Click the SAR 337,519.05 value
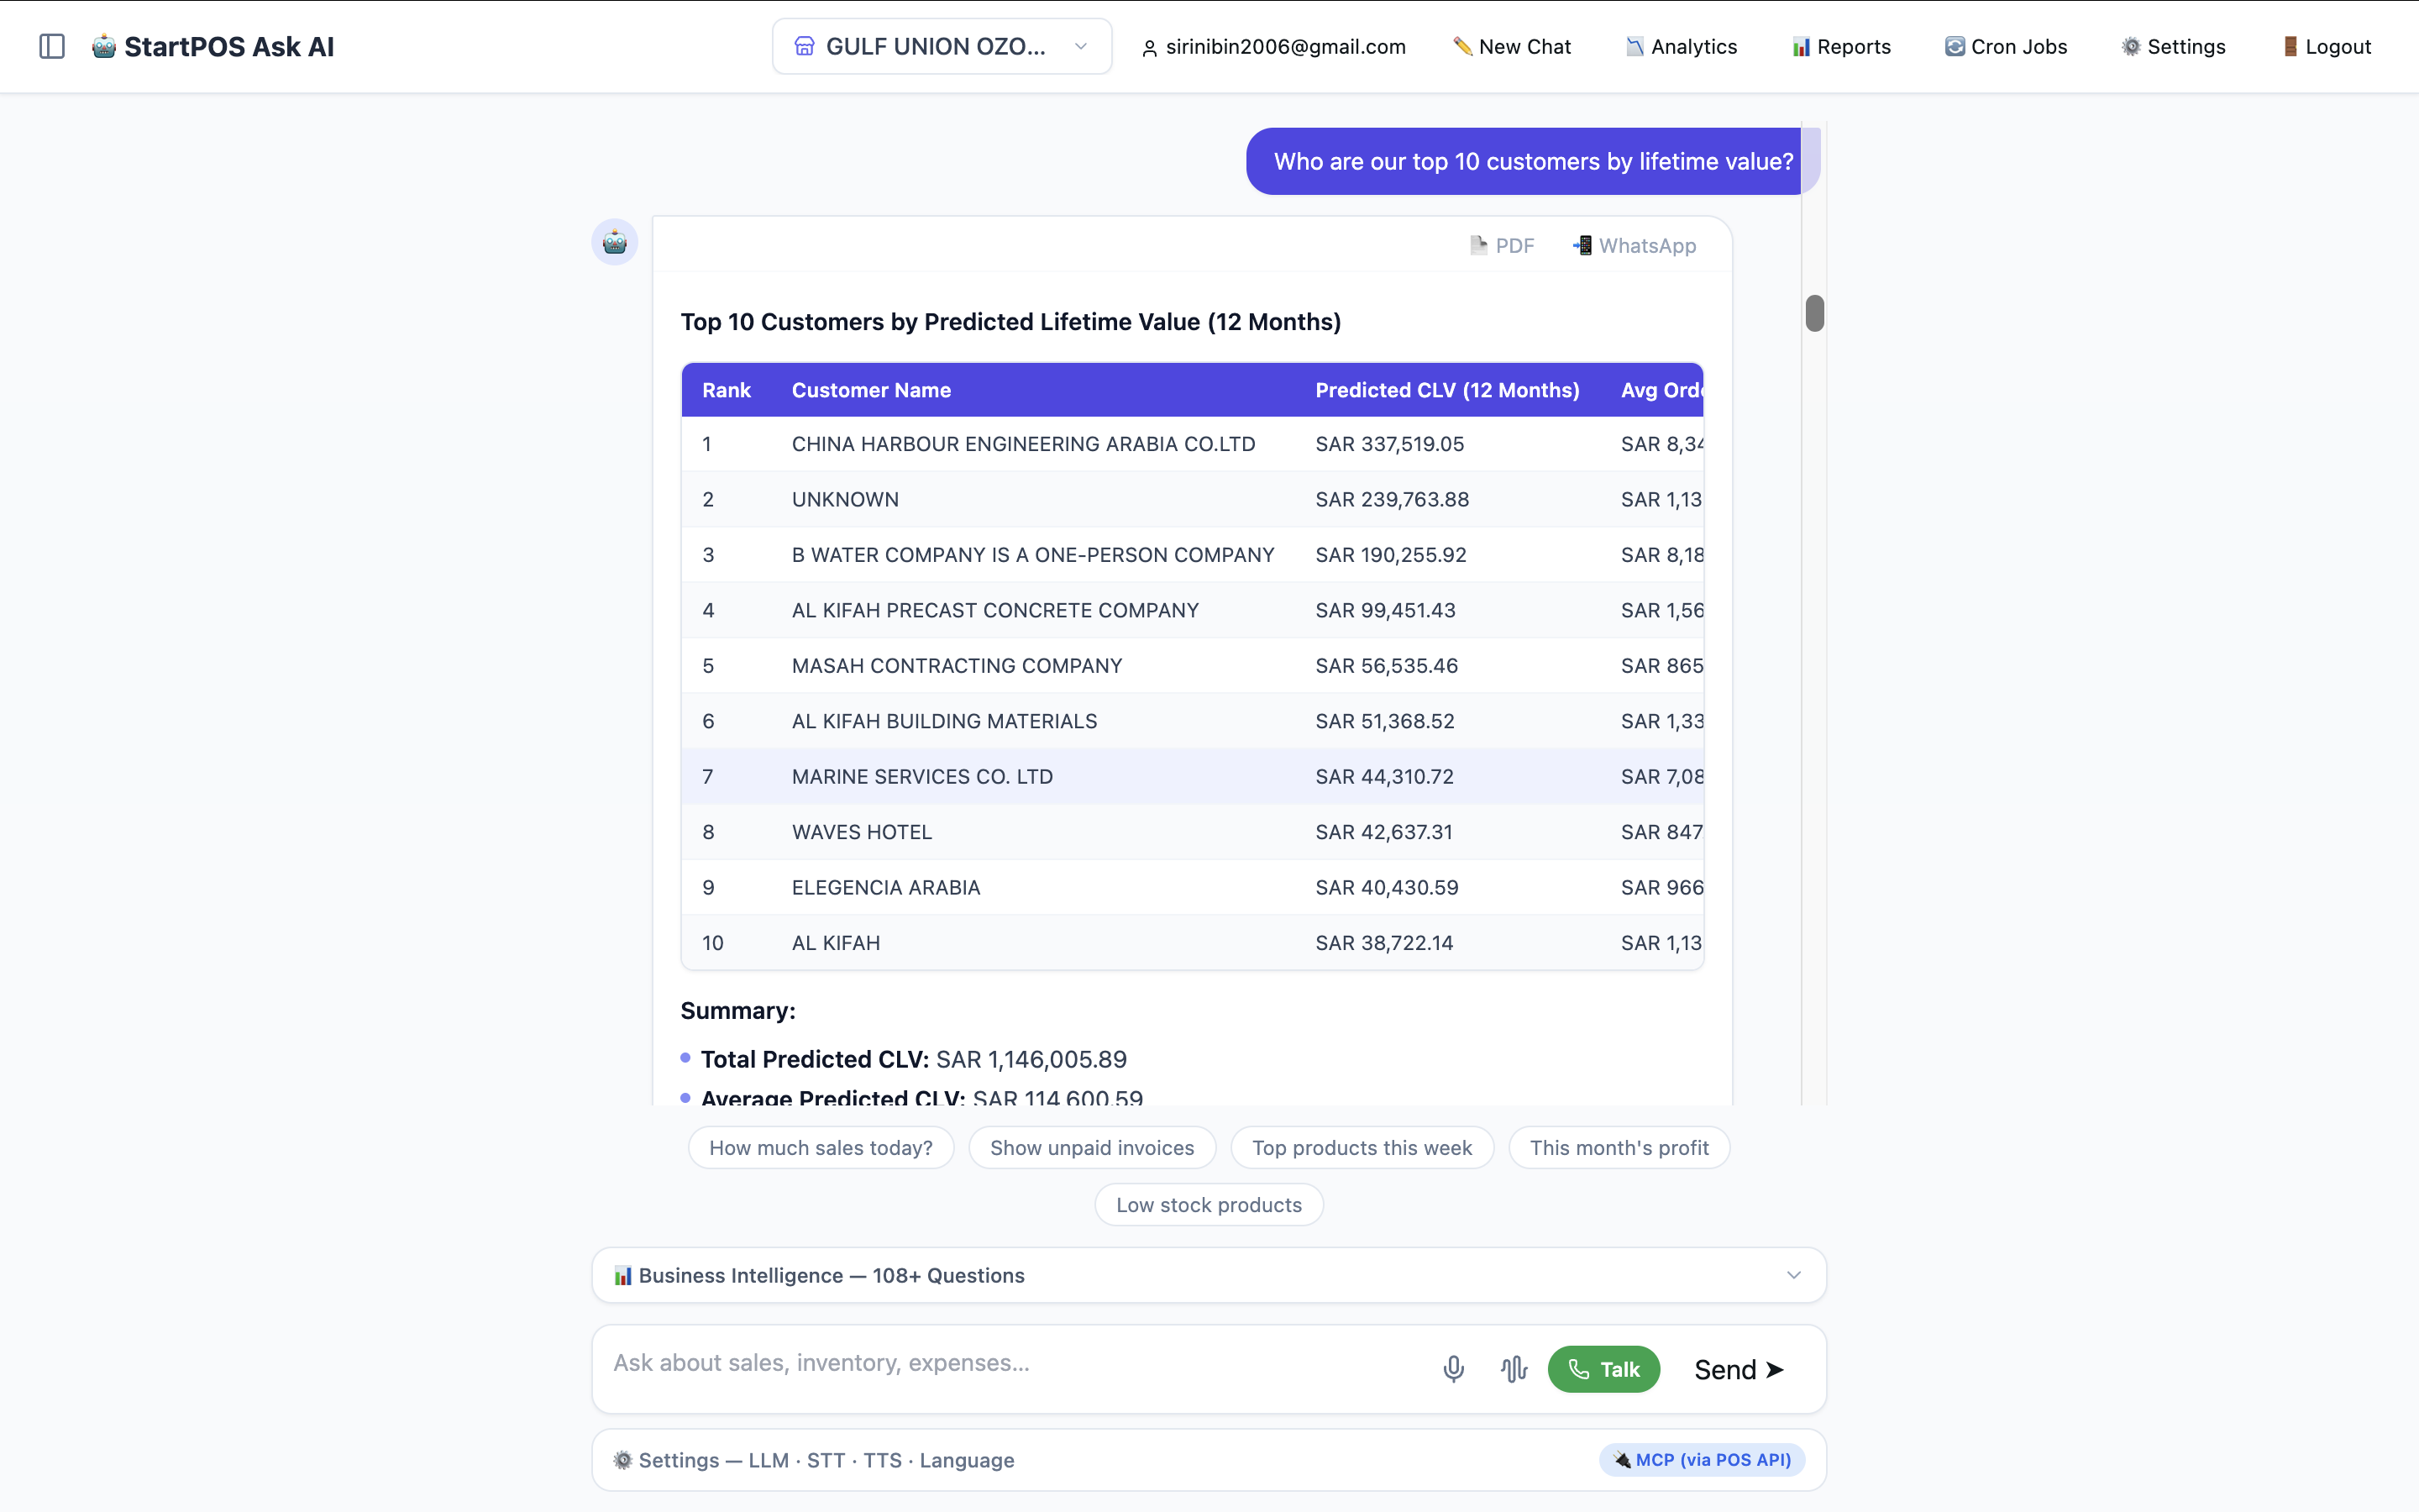The image size is (2419, 1512). [x=1389, y=444]
